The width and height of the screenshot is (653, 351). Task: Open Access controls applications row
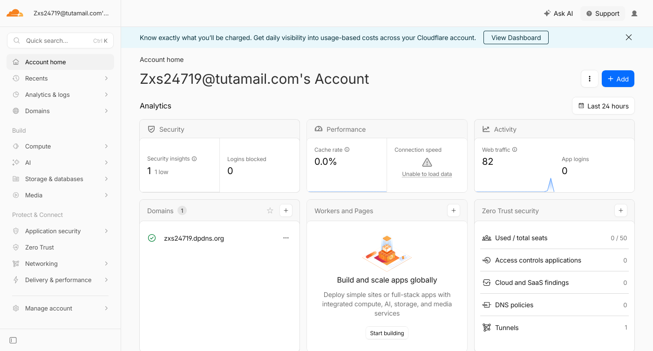[554, 260]
